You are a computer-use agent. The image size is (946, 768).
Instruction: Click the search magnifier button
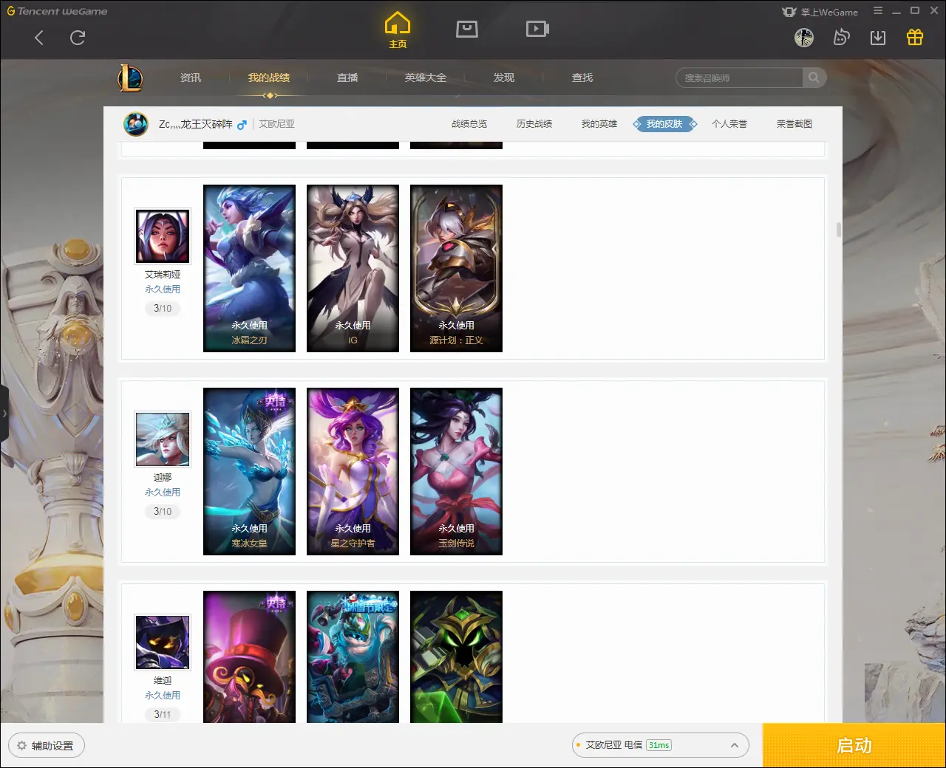(814, 78)
